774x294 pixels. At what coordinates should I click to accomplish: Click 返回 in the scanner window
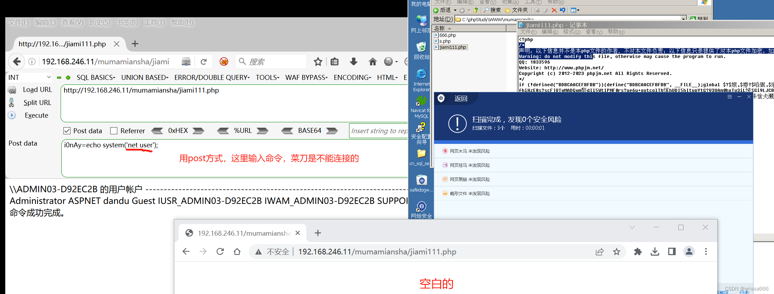coord(461,99)
